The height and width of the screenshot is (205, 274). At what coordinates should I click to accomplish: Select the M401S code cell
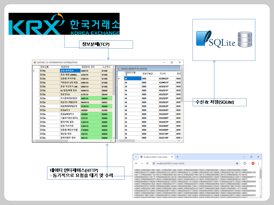91,102
